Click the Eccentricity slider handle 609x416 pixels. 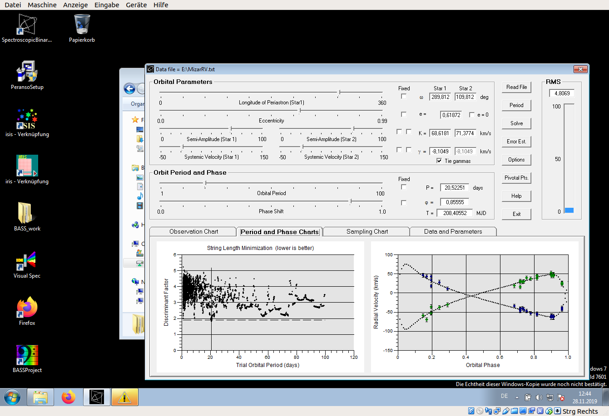pos(299,110)
